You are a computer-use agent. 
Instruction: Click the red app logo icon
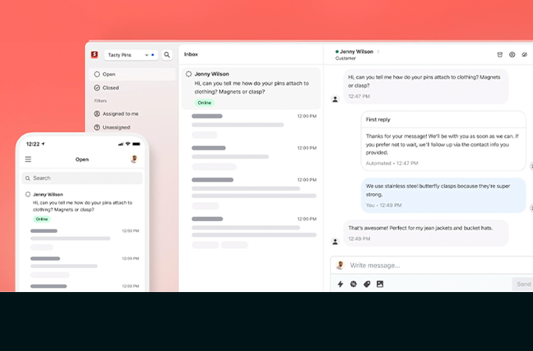coord(94,55)
